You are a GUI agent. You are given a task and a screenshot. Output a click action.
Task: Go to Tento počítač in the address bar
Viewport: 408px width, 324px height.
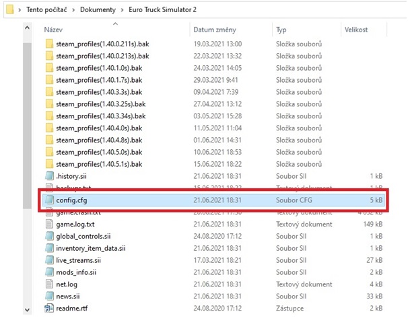pos(46,10)
